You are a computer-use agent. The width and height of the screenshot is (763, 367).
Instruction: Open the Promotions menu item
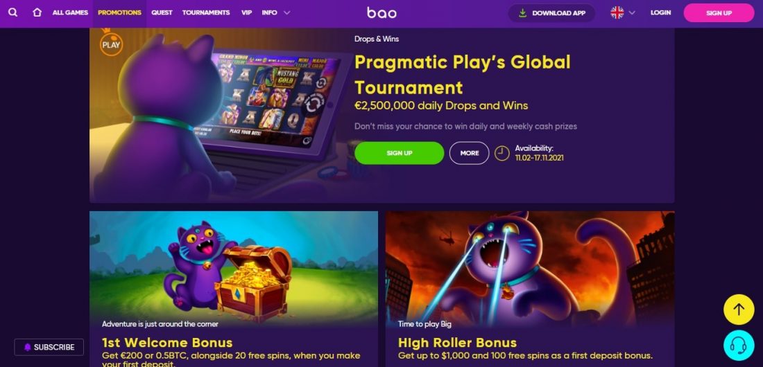coord(120,12)
